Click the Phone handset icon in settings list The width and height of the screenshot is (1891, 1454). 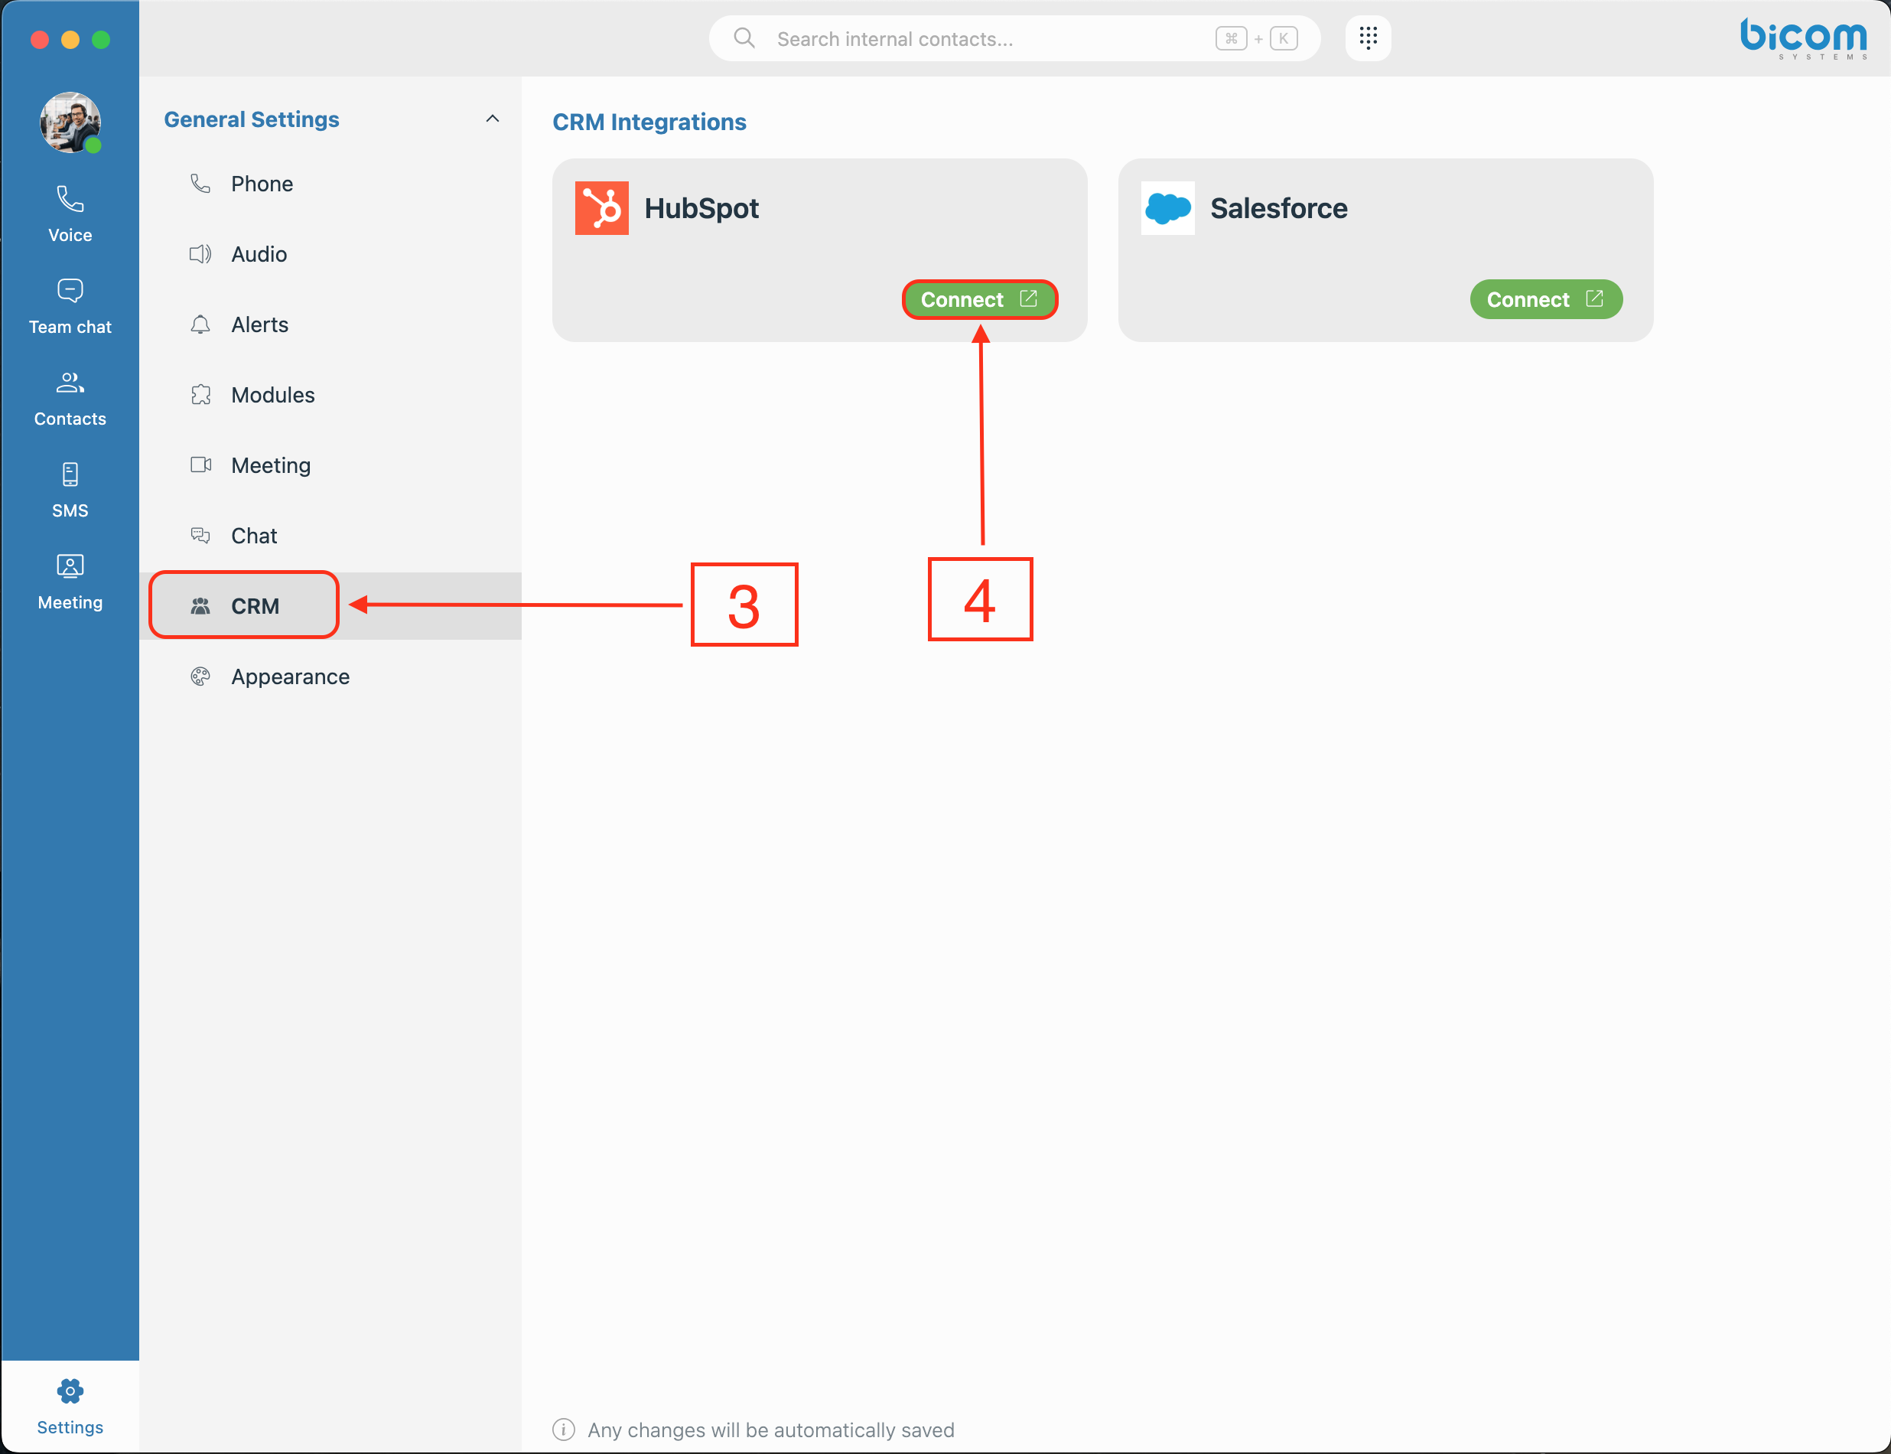(x=200, y=184)
